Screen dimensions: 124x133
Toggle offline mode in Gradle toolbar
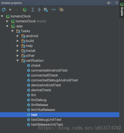[54, 10]
